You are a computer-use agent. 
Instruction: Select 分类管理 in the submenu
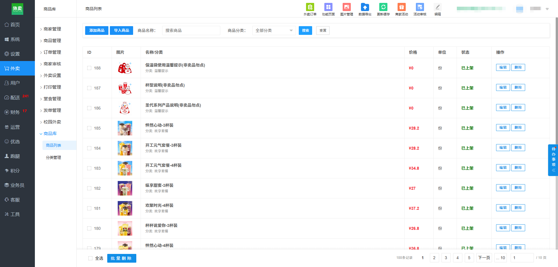53,157
